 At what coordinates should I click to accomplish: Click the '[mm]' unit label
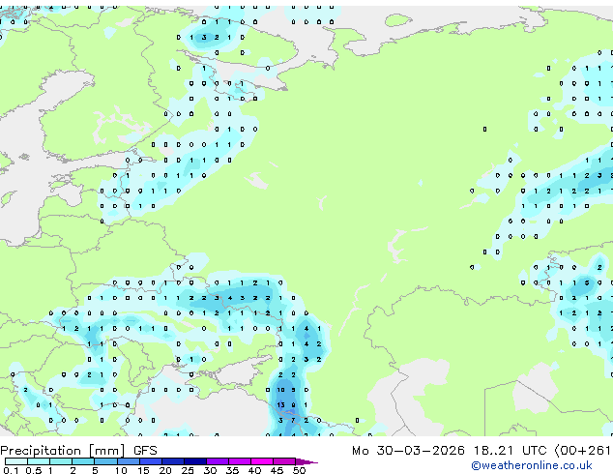click(107, 451)
